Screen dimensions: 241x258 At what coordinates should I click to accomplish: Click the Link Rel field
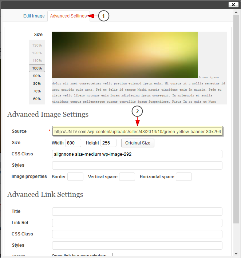coord(137,223)
